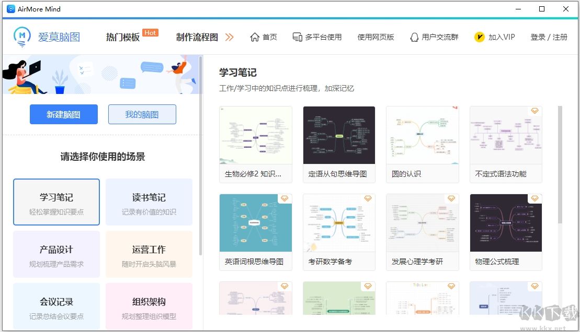The height and width of the screenshot is (332, 580).
Task: Click the template list vertical scrollbar
Action: click(560, 165)
